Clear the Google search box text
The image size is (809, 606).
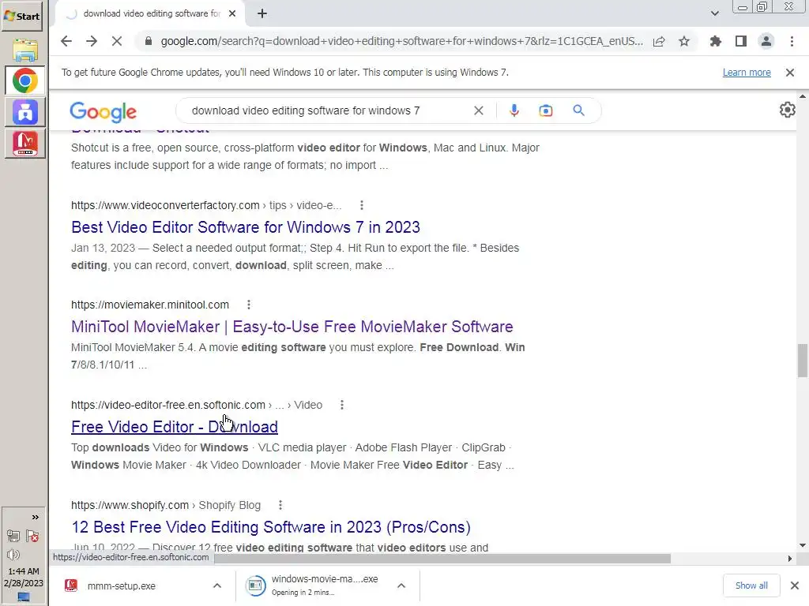(x=479, y=110)
